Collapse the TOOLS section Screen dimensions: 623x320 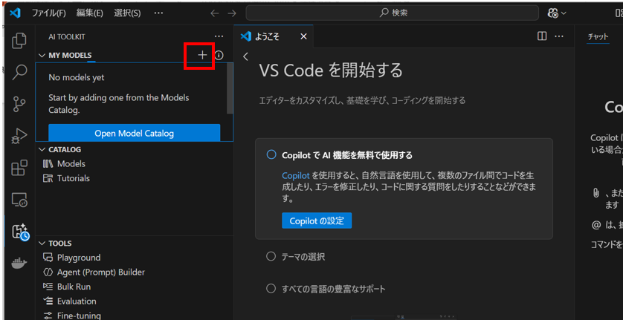click(x=42, y=244)
